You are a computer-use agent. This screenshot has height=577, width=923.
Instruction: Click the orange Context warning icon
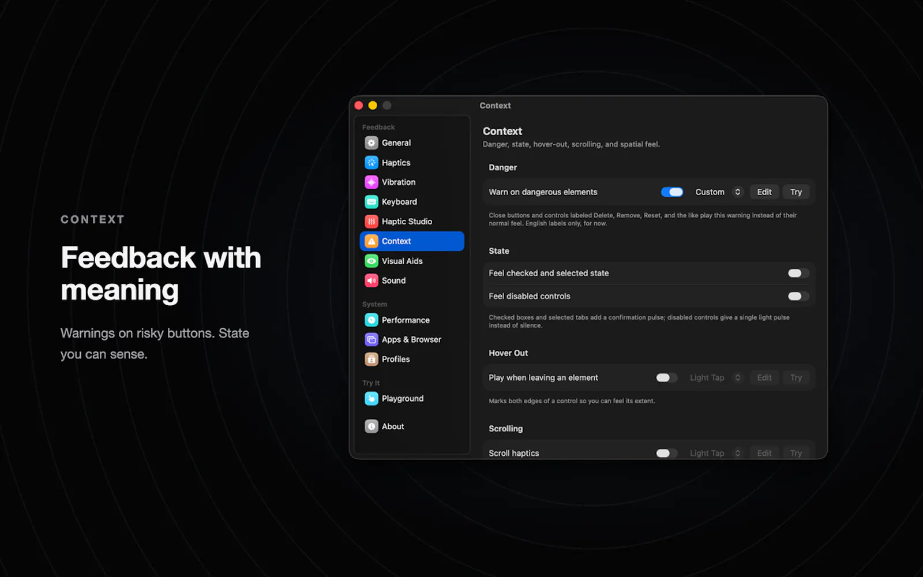[372, 241]
